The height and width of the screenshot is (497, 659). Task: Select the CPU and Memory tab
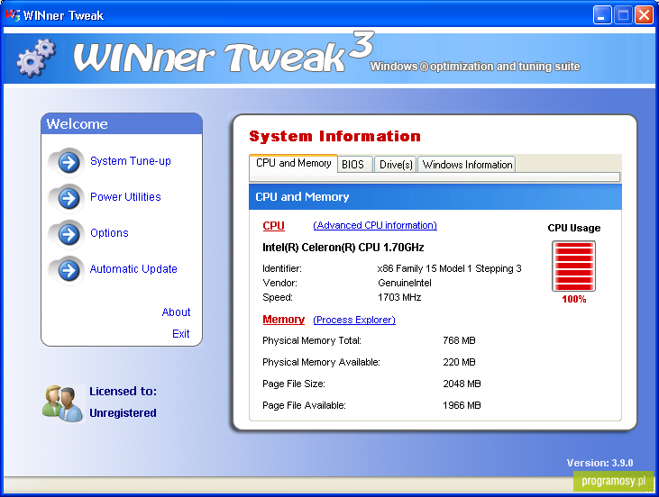click(293, 163)
